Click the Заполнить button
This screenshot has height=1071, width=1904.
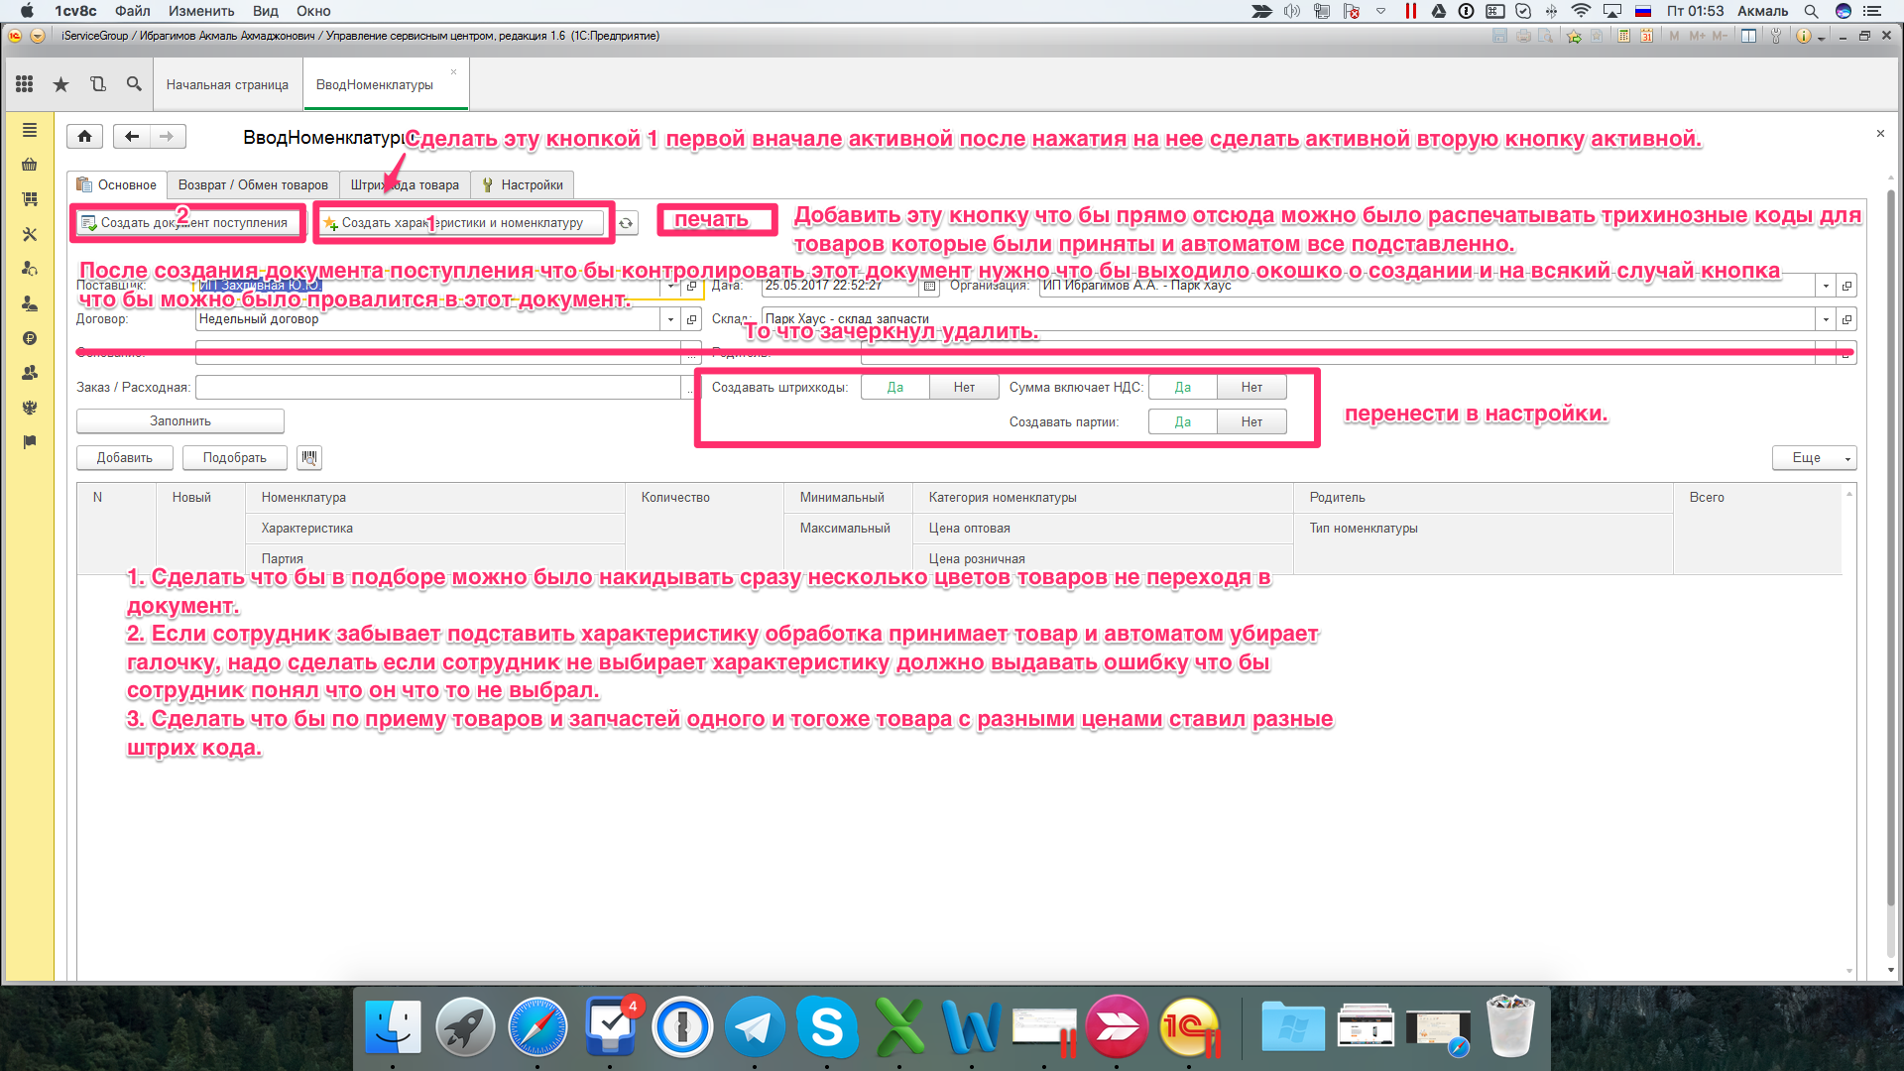pos(179,421)
